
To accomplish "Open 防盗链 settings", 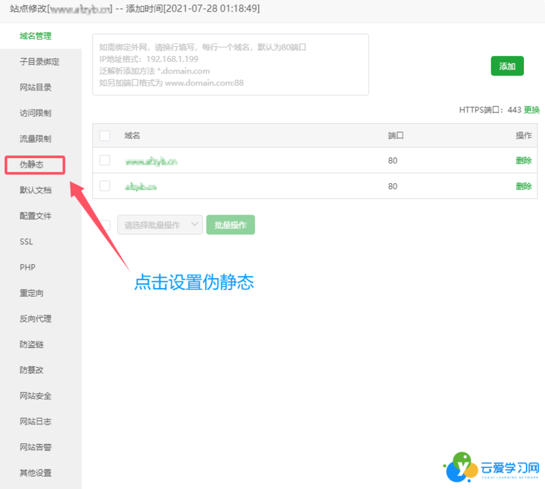I will 31,345.
